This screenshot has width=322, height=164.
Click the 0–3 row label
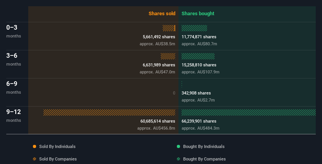click(x=12, y=28)
